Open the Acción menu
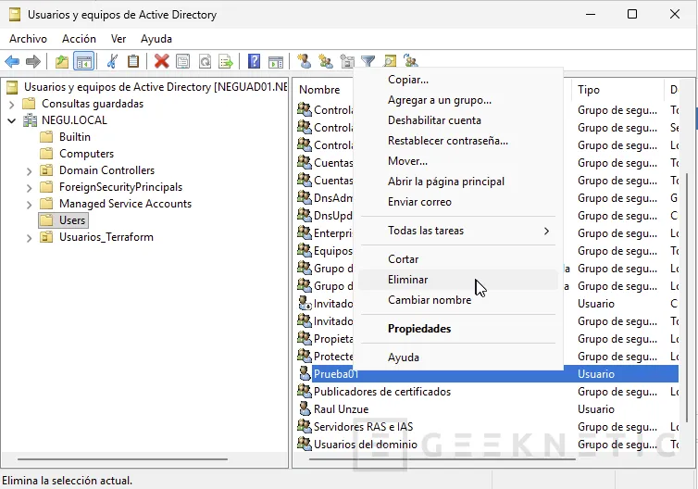Viewport: 698px width, 489px height. 79,39
